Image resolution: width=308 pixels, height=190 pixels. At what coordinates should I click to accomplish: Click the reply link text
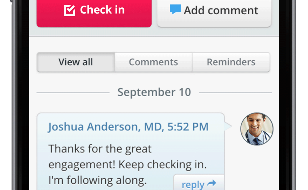coord(193,184)
